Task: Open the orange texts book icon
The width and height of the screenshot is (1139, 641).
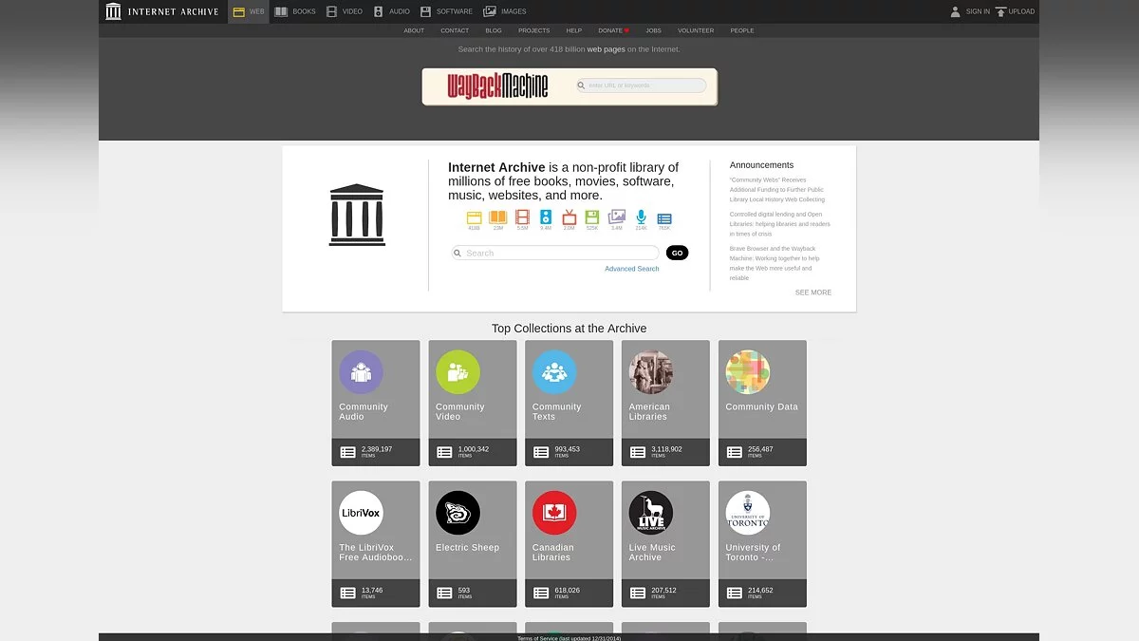Action: pos(497,217)
